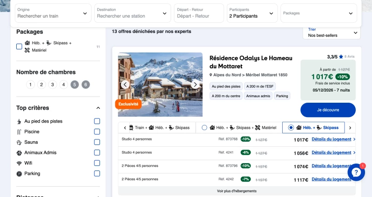Click the train icon in the package tabs
The height and width of the screenshot is (197, 372).
pyautogui.click(x=131, y=128)
